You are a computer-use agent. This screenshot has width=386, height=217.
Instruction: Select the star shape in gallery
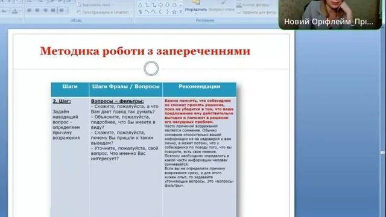click(x=174, y=11)
